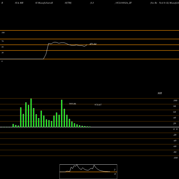
Task: Click the MR value label 989.06
Action: point(72,104)
